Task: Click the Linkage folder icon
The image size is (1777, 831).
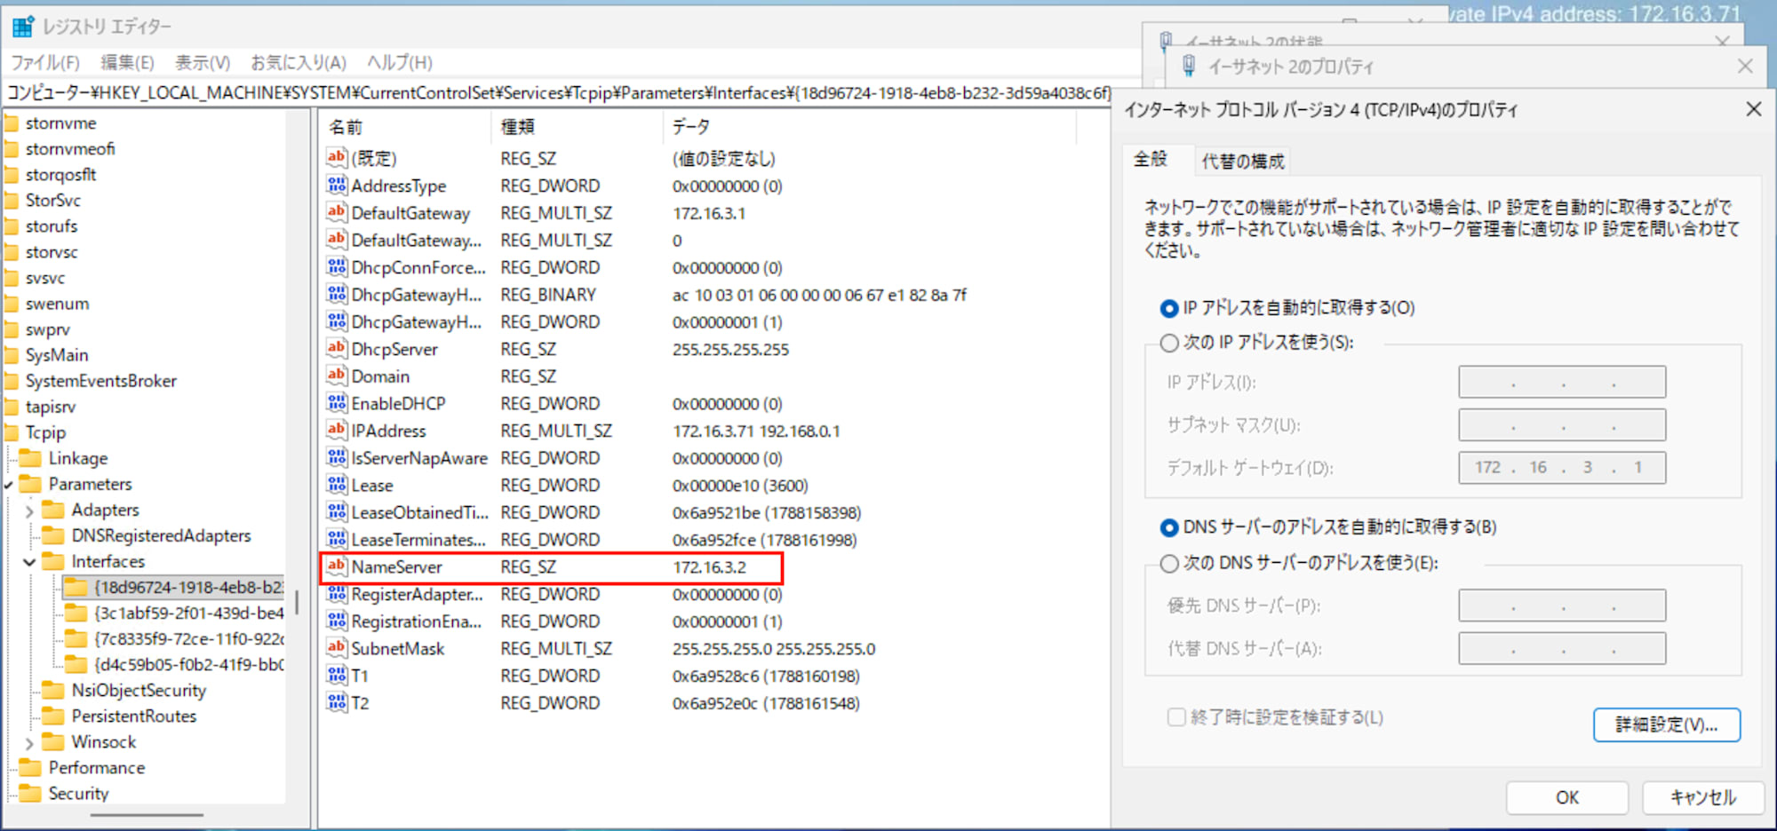Action: 31,458
